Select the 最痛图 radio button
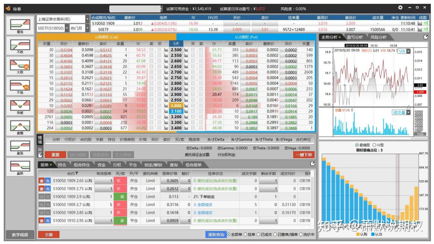The height and width of the screenshot is (244, 434). (x=357, y=145)
